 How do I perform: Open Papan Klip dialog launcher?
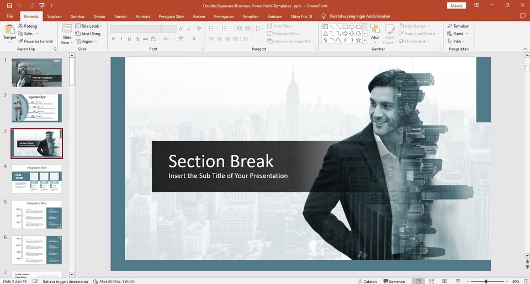[55, 49]
